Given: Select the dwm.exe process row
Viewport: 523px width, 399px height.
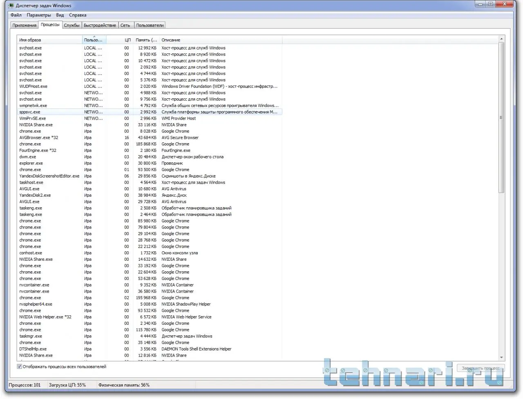Looking at the screenshot, I should (x=150, y=157).
